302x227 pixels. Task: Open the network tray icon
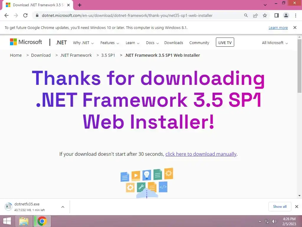[x=267, y=221]
